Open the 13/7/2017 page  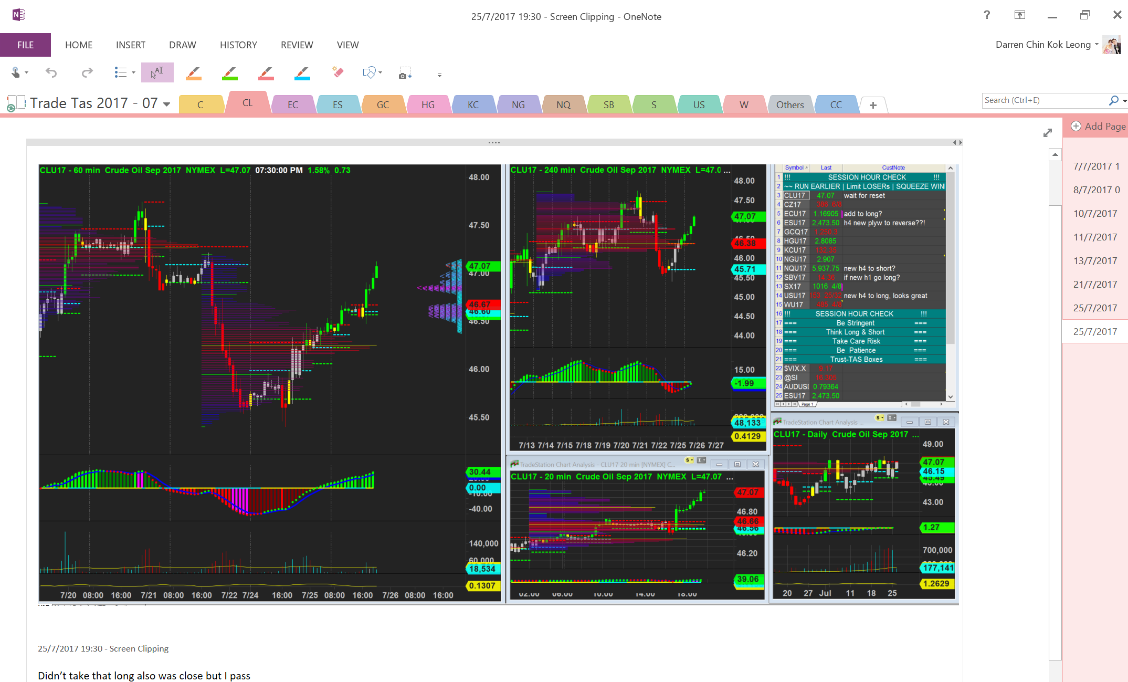coord(1096,260)
